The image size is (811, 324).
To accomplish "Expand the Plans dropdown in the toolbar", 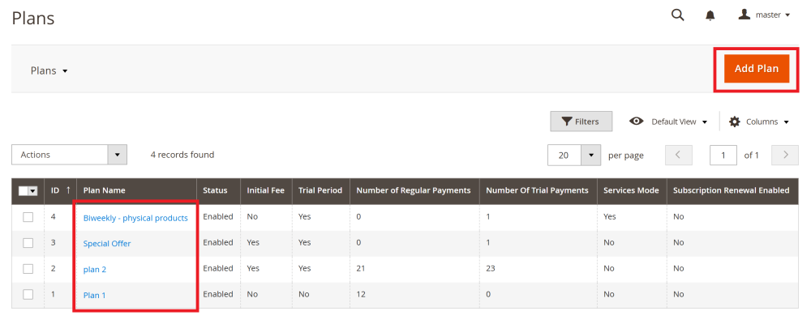I will tap(49, 70).
